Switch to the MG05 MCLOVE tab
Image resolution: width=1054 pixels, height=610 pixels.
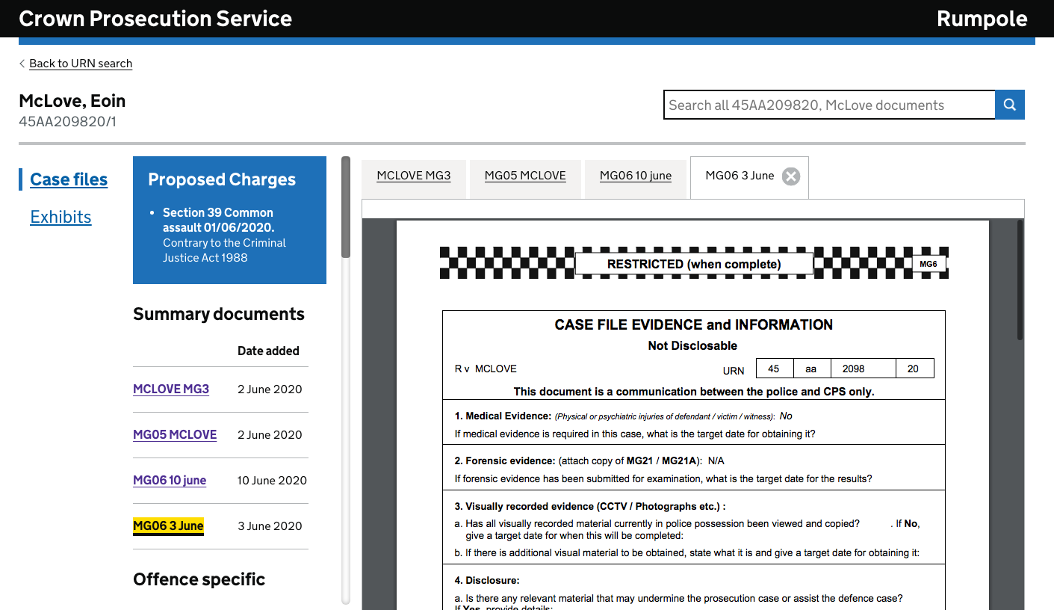[525, 176]
